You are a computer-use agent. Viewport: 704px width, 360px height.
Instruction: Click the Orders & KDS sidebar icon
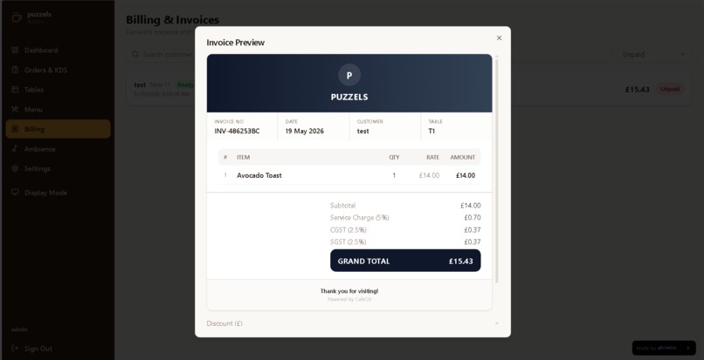tap(15, 70)
